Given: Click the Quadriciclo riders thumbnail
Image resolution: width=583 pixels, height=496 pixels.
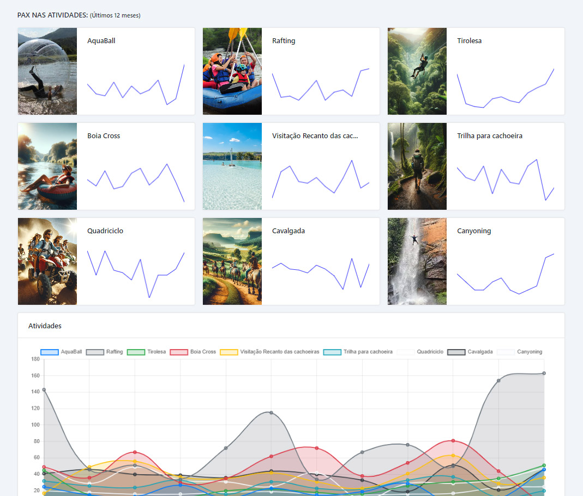Looking at the screenshot, I should pos(47,261).
